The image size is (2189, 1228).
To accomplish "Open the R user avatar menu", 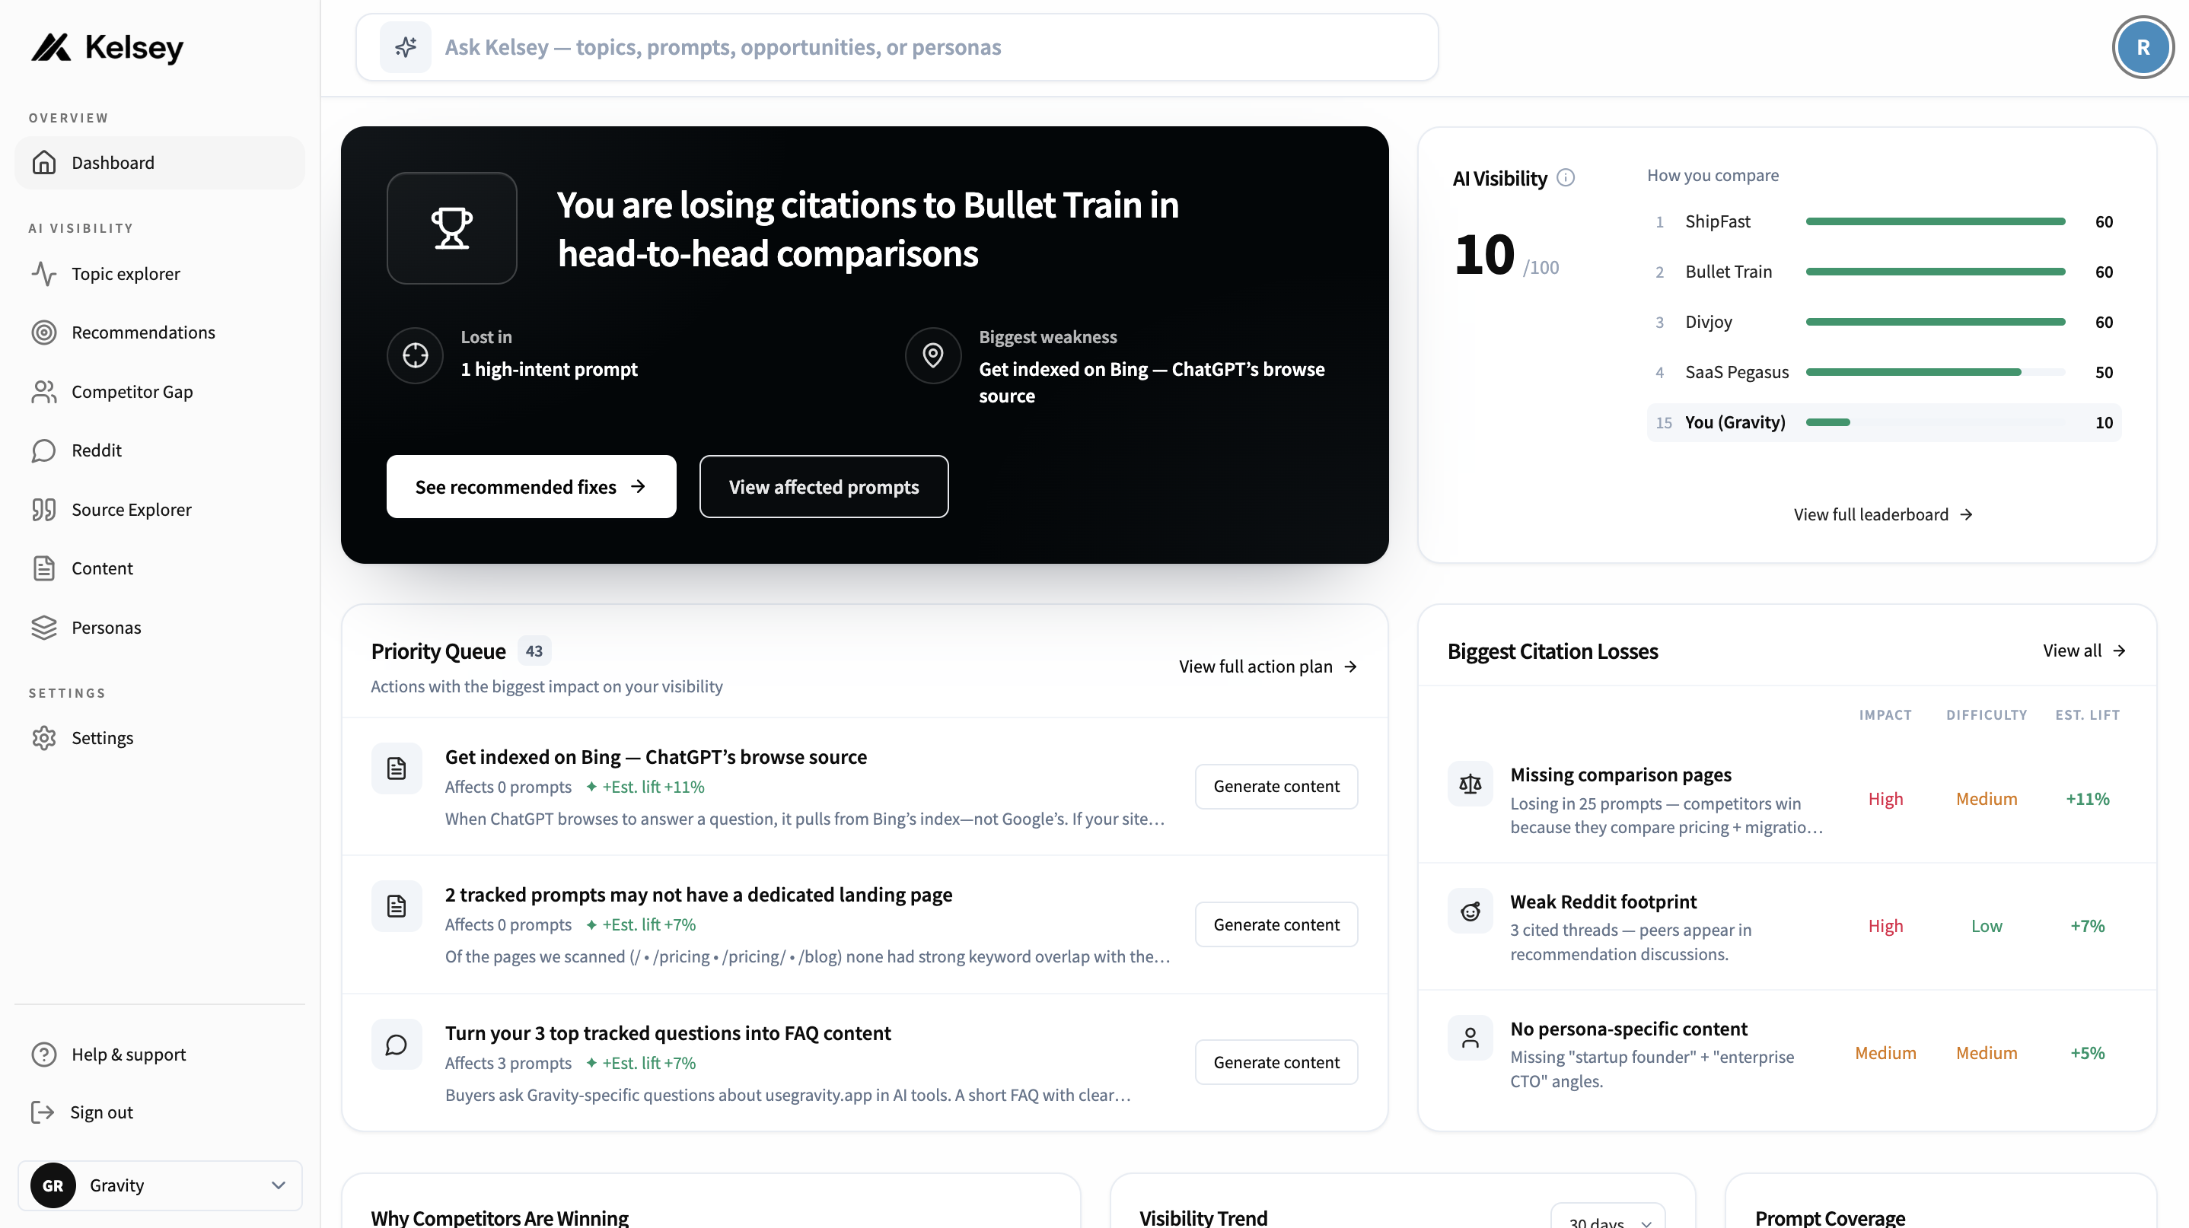I will (2143, 48).
